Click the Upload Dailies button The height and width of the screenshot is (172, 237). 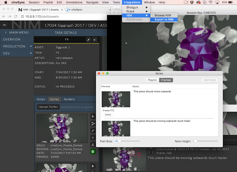click(48, 107)
